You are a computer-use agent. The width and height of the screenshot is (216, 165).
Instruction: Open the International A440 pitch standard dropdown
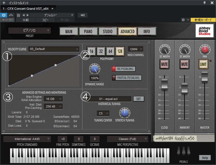point(27,139)
